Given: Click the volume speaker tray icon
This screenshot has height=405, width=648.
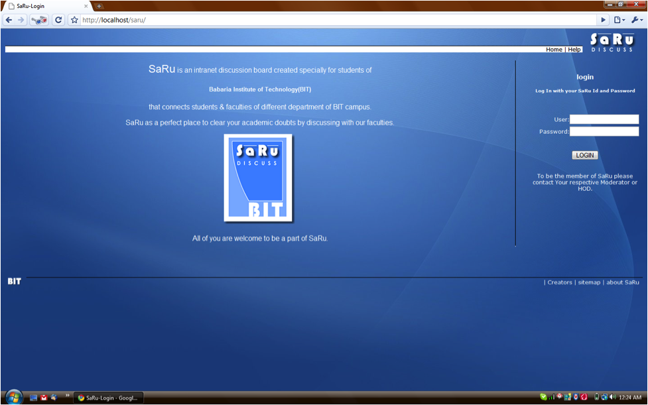Looking at the screenshot, I should pos(612,397).
